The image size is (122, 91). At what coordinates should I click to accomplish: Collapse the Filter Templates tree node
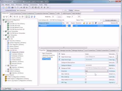[x=4, y=35]
